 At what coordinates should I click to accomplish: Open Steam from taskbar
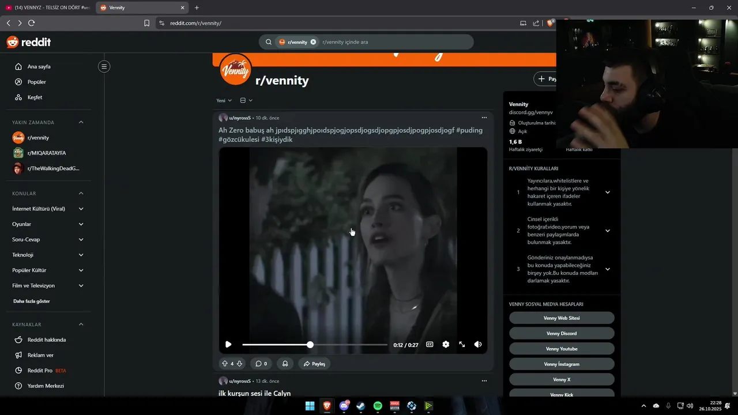point(361,406)
